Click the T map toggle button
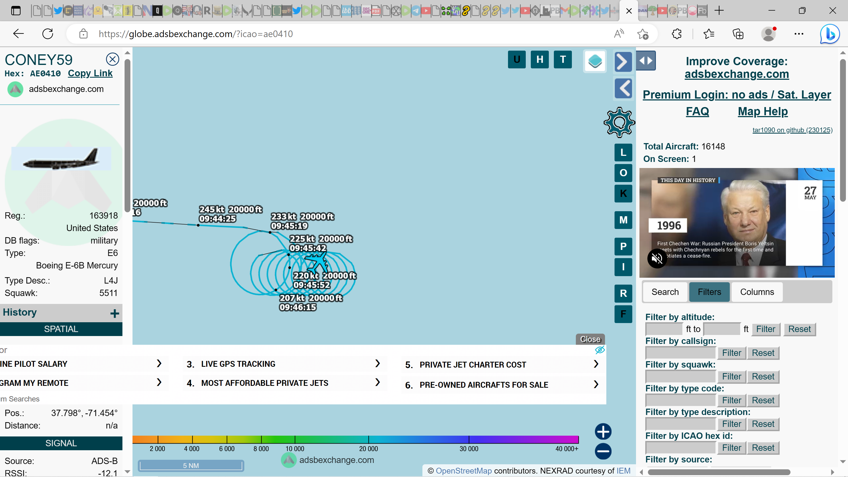The image size is (848, 477). (563, 60)
